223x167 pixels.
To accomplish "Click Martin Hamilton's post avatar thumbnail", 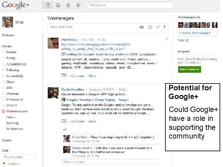I will (x=53, y=93).
